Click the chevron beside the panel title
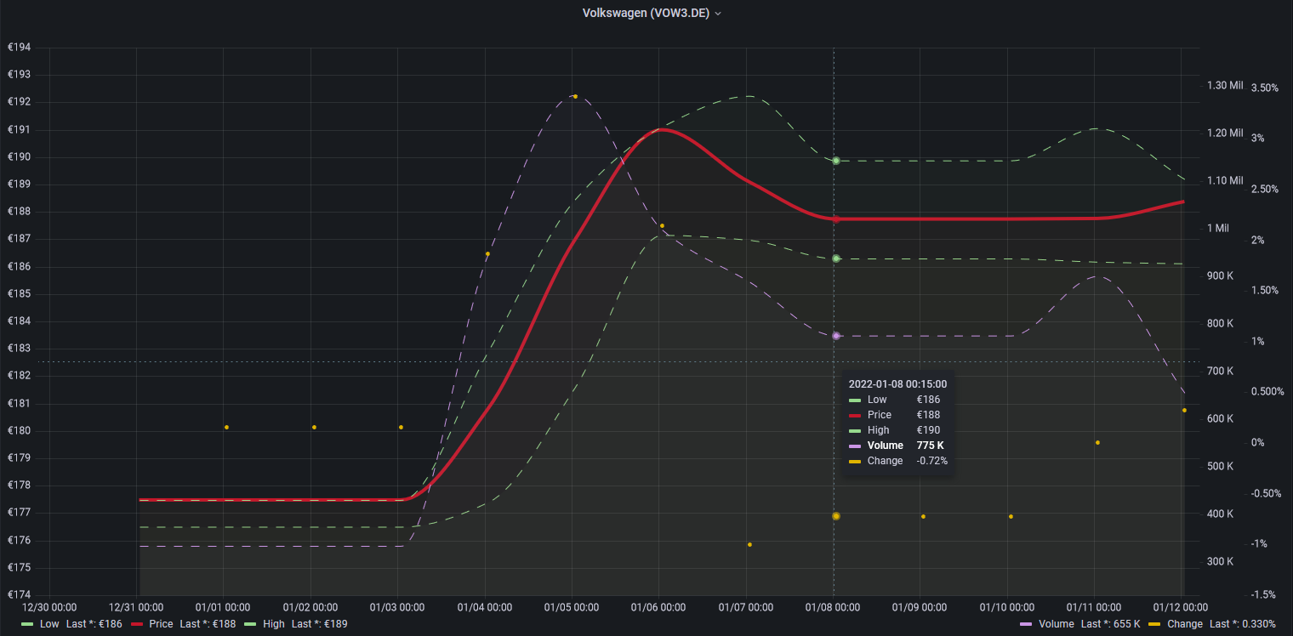This screenshot has height=636, width=1293. [718, 14]
